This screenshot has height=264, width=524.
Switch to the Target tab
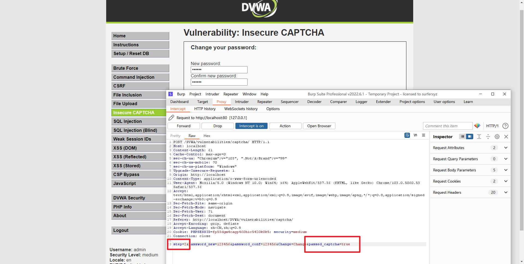tap(203, 102)
